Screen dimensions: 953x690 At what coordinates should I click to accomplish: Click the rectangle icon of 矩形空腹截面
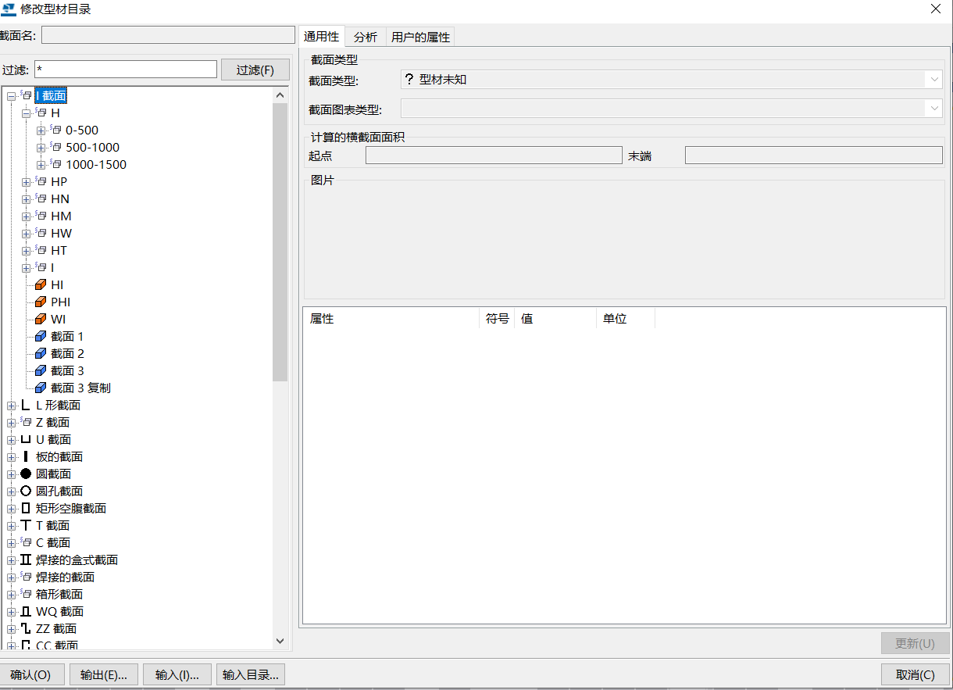pos(26,508)
